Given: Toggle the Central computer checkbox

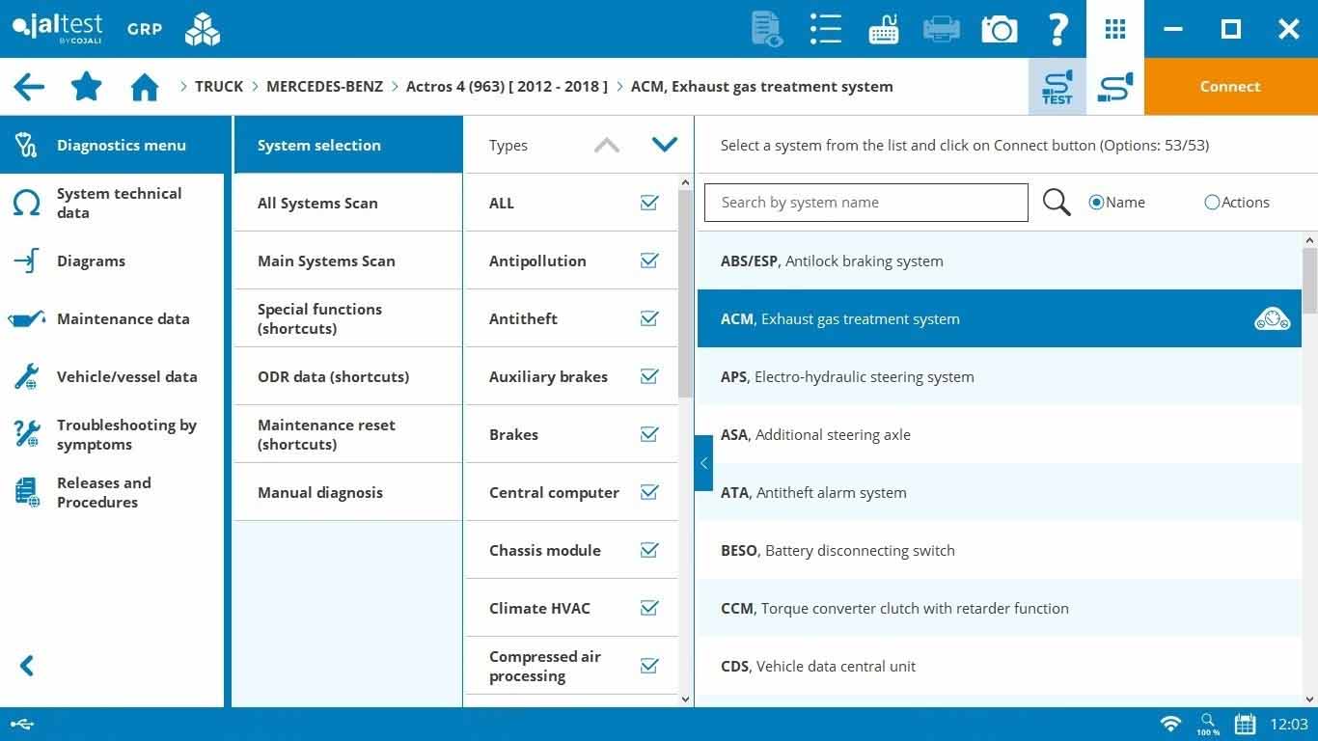Looking at the screenshot, I should click(649, 492).
